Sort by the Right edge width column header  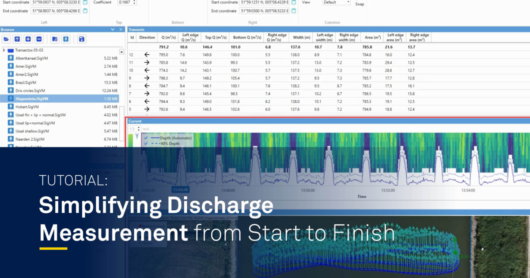348,38
